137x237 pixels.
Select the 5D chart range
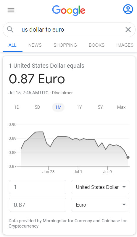pyautogui.click(x=37, y=107)
